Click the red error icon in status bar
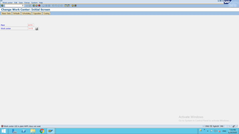This screenshot has height=134, width=239. tap(2, 126)
